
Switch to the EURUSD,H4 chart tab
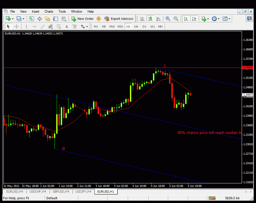[15, 192]
